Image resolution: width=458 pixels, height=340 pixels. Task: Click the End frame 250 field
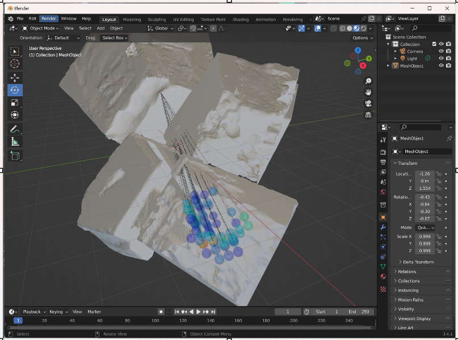[x=359, y=312]
